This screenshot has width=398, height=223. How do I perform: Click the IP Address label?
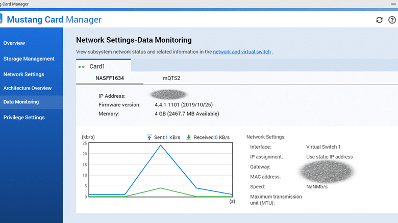pyautogui.click(x=112, y=96)
